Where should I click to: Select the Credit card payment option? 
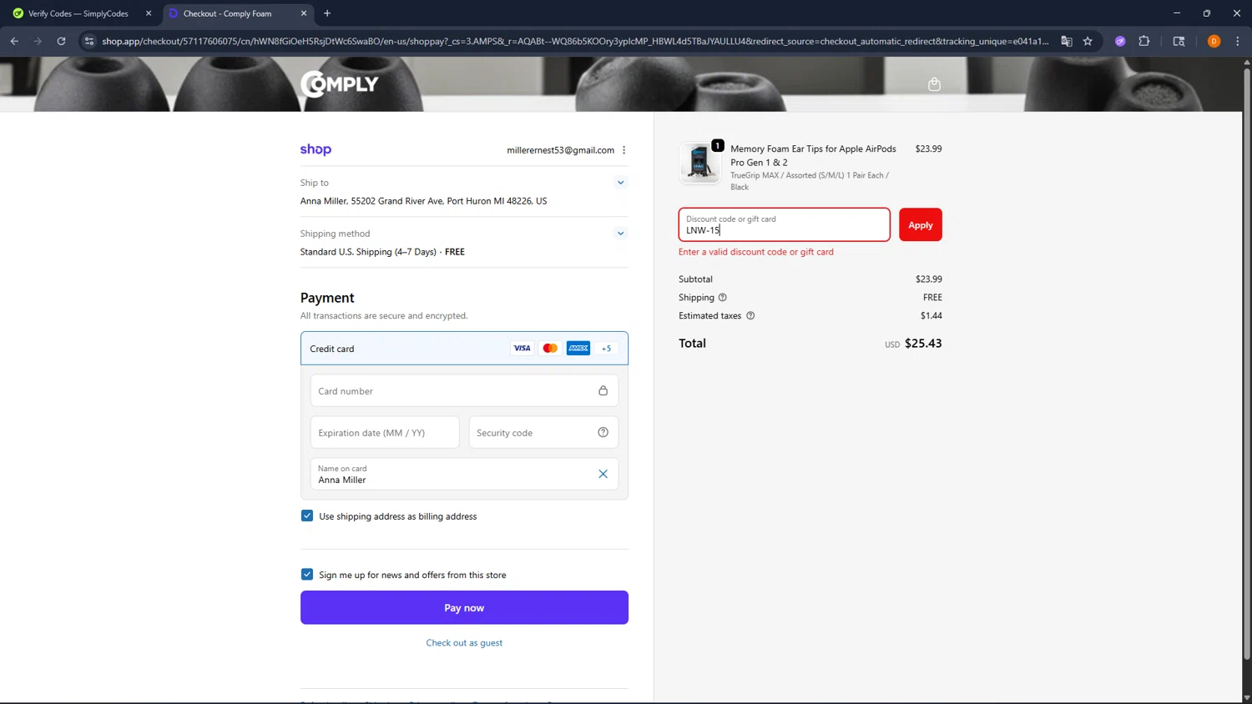coord(464,349)
